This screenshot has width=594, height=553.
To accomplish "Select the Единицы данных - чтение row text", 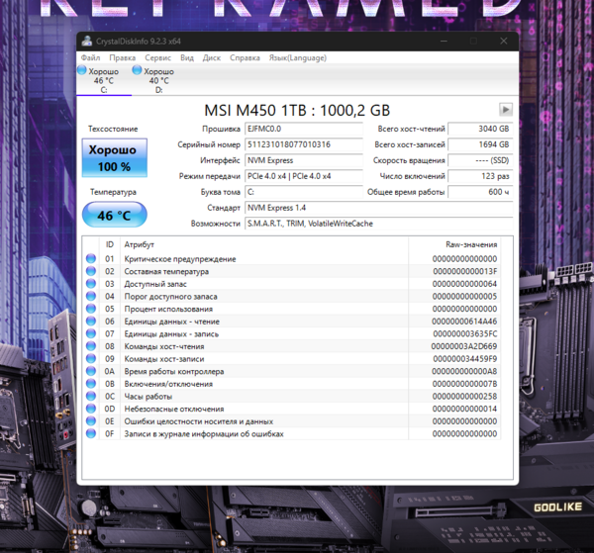I will tap(171, 322).
